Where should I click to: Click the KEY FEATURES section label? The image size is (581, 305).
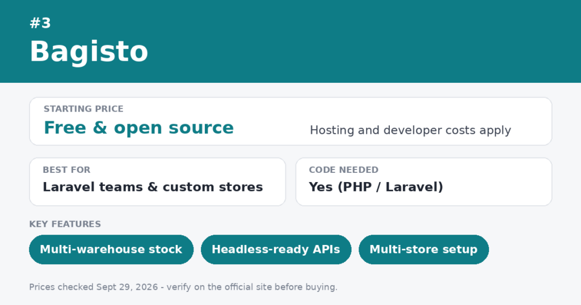(65, 224)
